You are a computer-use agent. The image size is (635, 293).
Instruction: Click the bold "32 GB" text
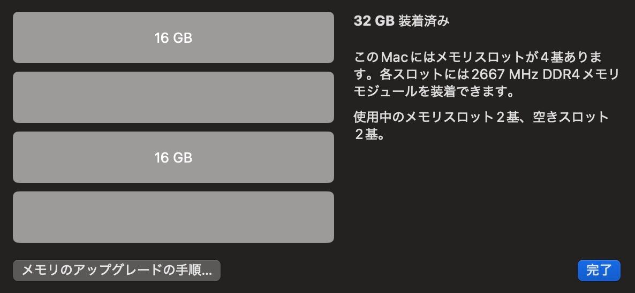pos(374,21)
